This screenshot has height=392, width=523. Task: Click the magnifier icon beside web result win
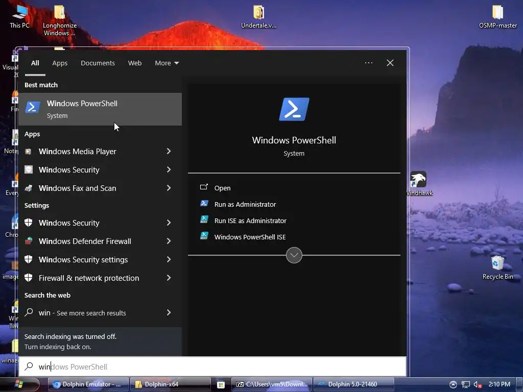pyautogui.click(x=29, y=312)
